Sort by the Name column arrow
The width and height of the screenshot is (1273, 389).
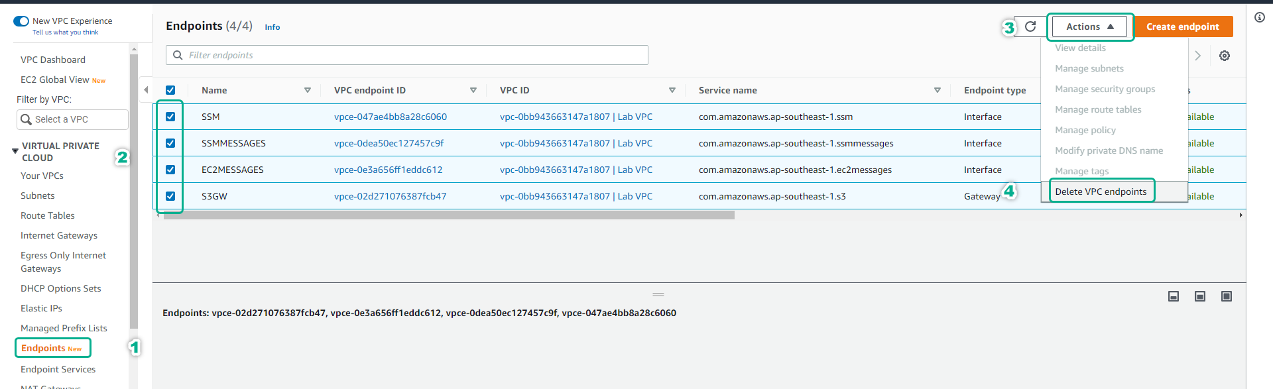point(308,90)
